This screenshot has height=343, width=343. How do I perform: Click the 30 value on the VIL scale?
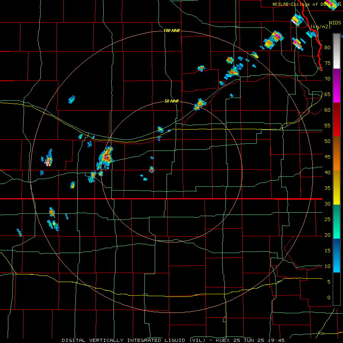(x=327, y=204)
